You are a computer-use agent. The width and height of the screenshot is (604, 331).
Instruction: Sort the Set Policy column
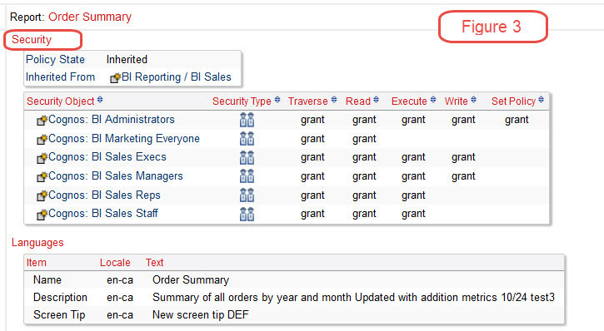click(x=542, y=100)
